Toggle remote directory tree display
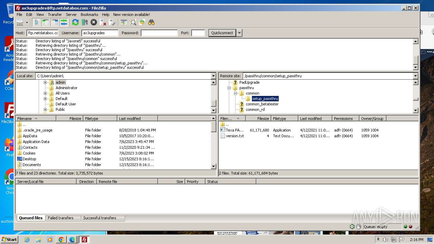434x244 pixels. [x=55, y=22]
